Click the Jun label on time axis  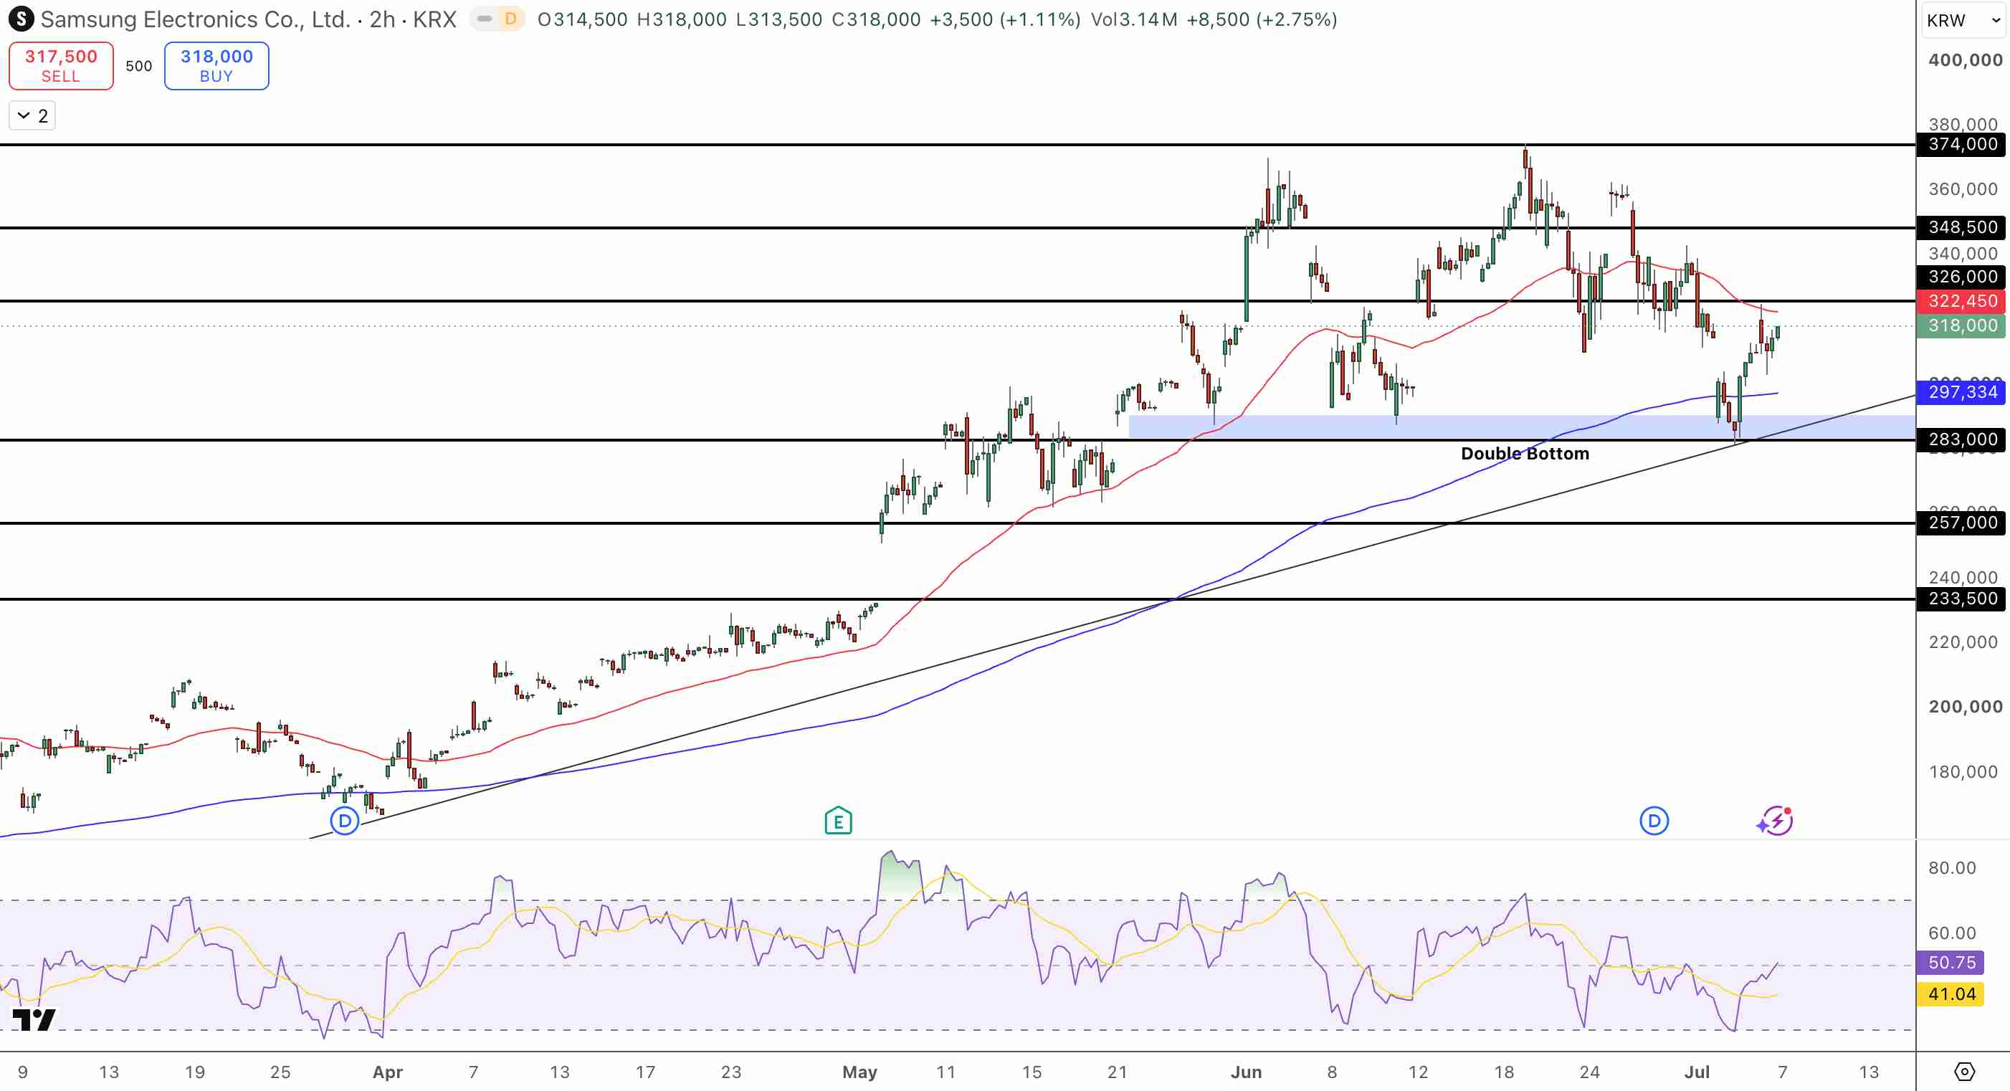tap(1246, 1072)
